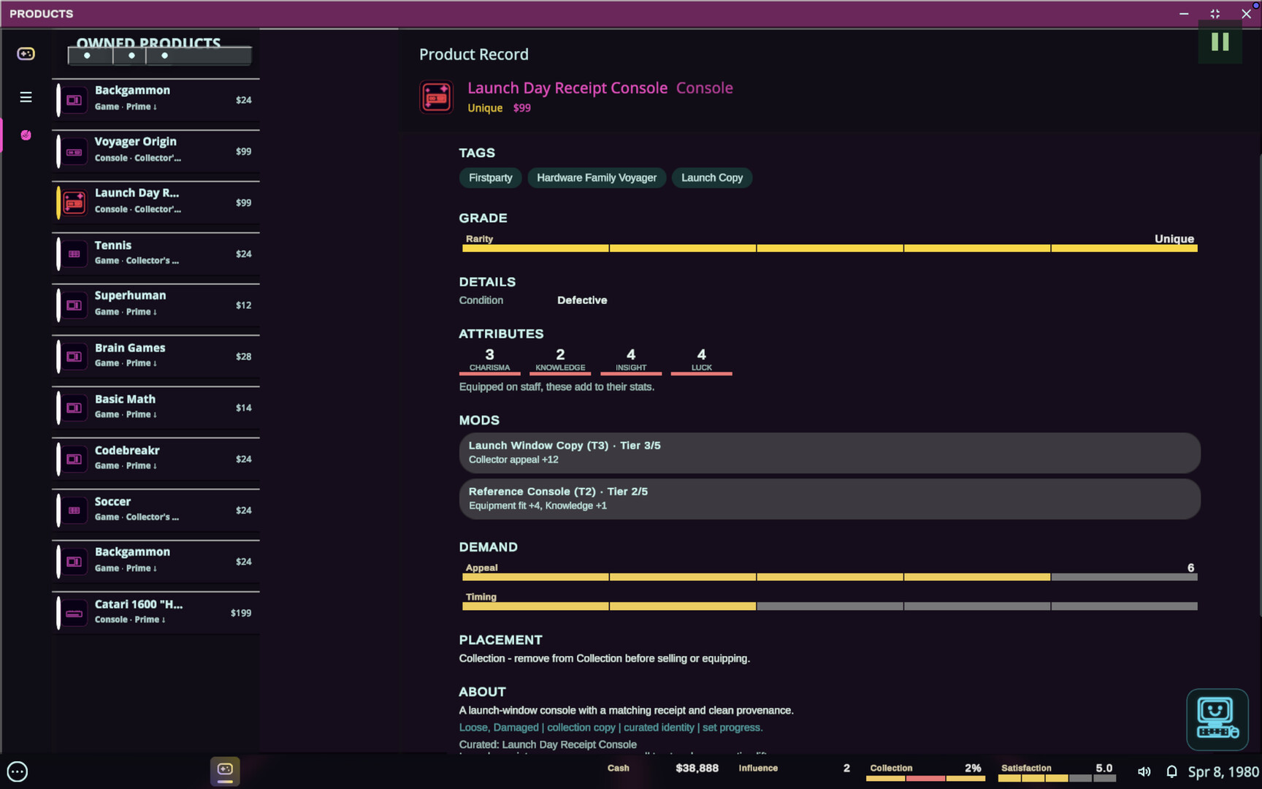1262x789 pixels.
Task: Open Reference Console (T2) mod
Action: 830,499
